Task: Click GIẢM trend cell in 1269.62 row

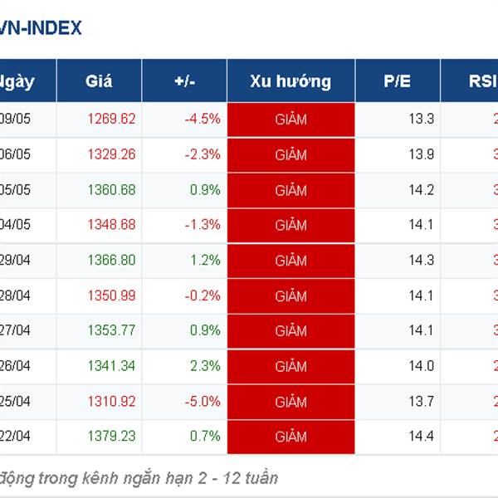Action: (x=291, y=120)
